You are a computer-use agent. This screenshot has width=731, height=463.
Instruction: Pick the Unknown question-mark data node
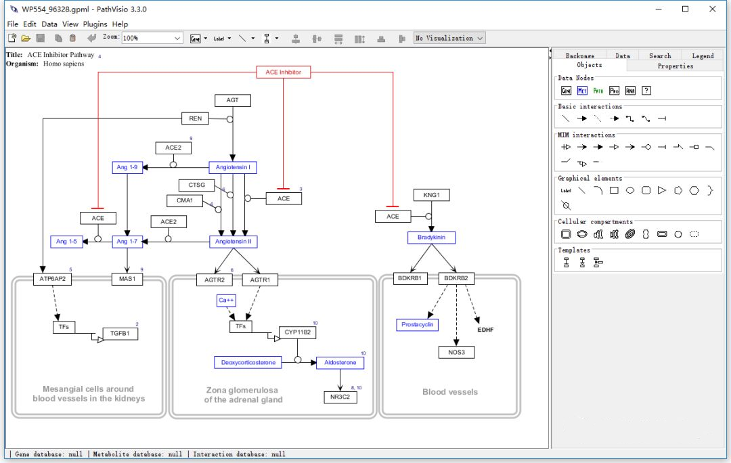pyautogui.click(x=646, y=91)
